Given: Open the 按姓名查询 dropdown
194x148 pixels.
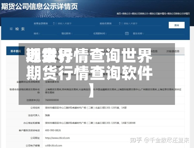Looking at the screenshot, I should [110, 23].
